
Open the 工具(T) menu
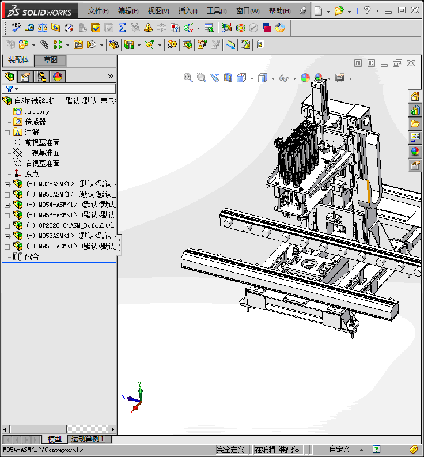[x=217, y=11]
